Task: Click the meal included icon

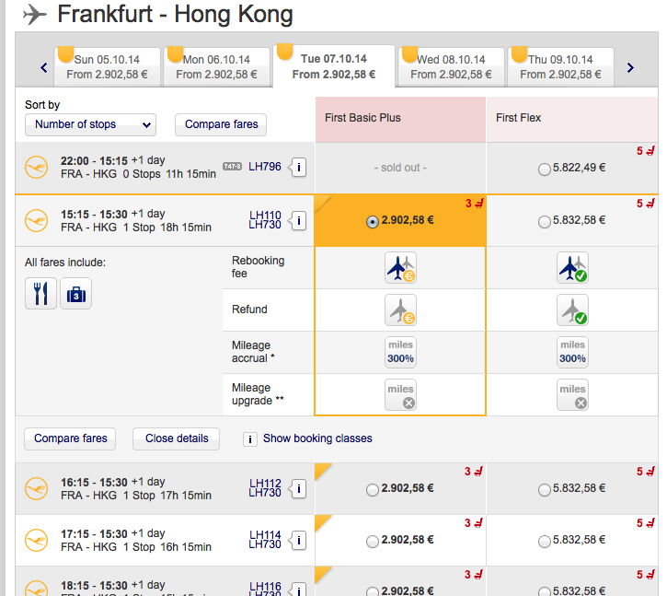Action: pyautogui.click(x=40, y=294)
